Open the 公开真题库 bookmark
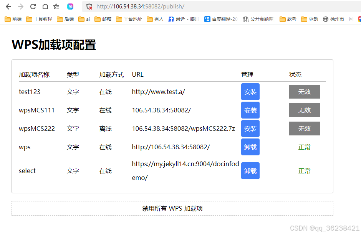Viewport: 361px width, 234px height. tap(258, 19)
